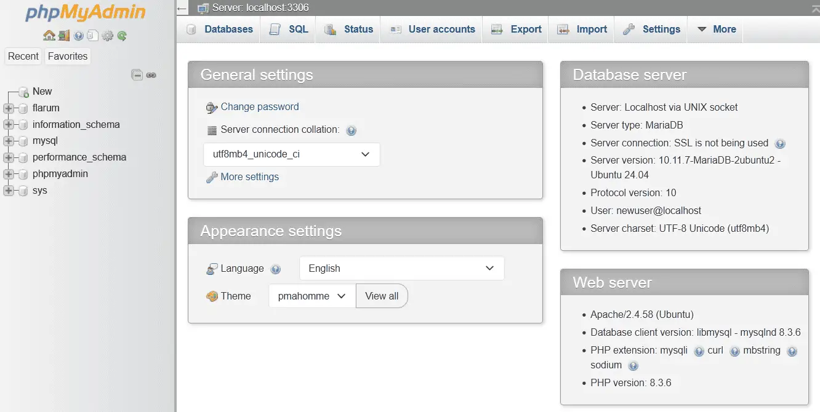This screenshot has width=820, height=412.
Task: Click help icon after SSL is not being used
Action: point(780,144)
